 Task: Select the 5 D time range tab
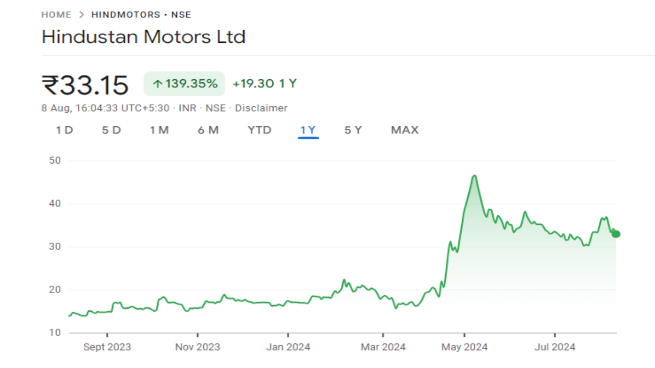pos(111,130)
